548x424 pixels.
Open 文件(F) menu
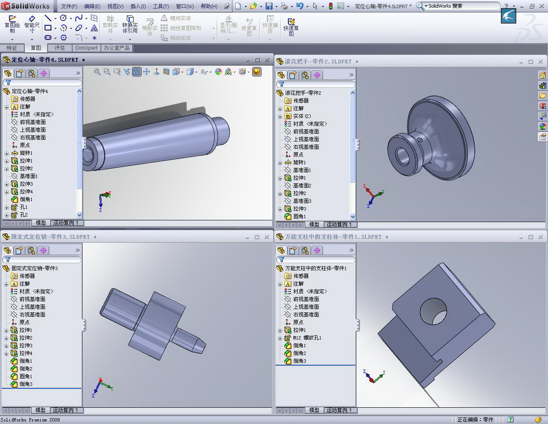(69, 6)
